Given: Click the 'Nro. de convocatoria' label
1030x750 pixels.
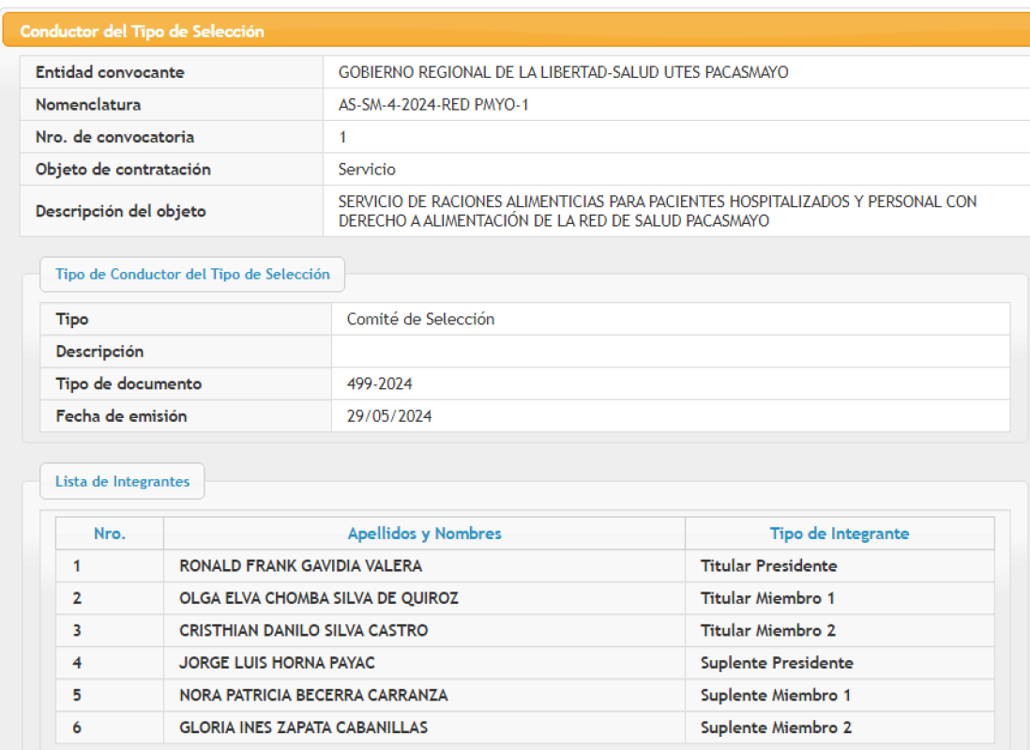Looking at the screenshot, I should click(115, 137).
